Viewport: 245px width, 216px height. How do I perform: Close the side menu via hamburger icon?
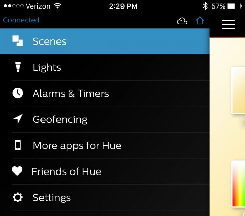click(x=228, y=24)
